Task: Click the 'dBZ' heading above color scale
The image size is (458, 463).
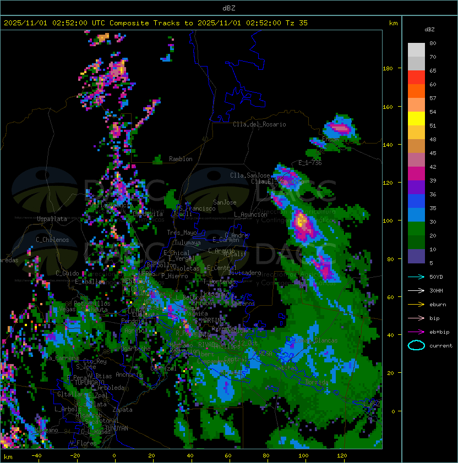Action: (x=429, y=30)
